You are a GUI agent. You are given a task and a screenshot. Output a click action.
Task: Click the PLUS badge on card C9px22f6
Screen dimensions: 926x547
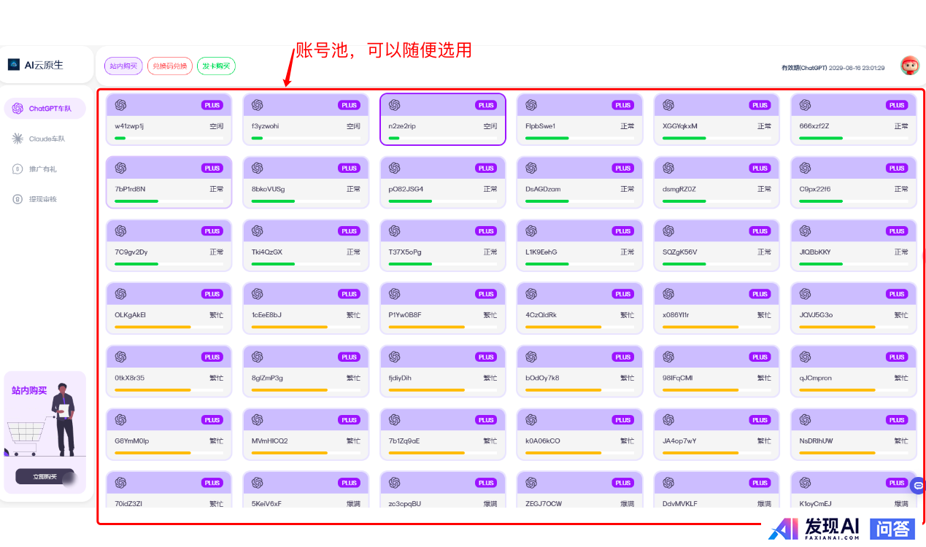click(897, 168)
